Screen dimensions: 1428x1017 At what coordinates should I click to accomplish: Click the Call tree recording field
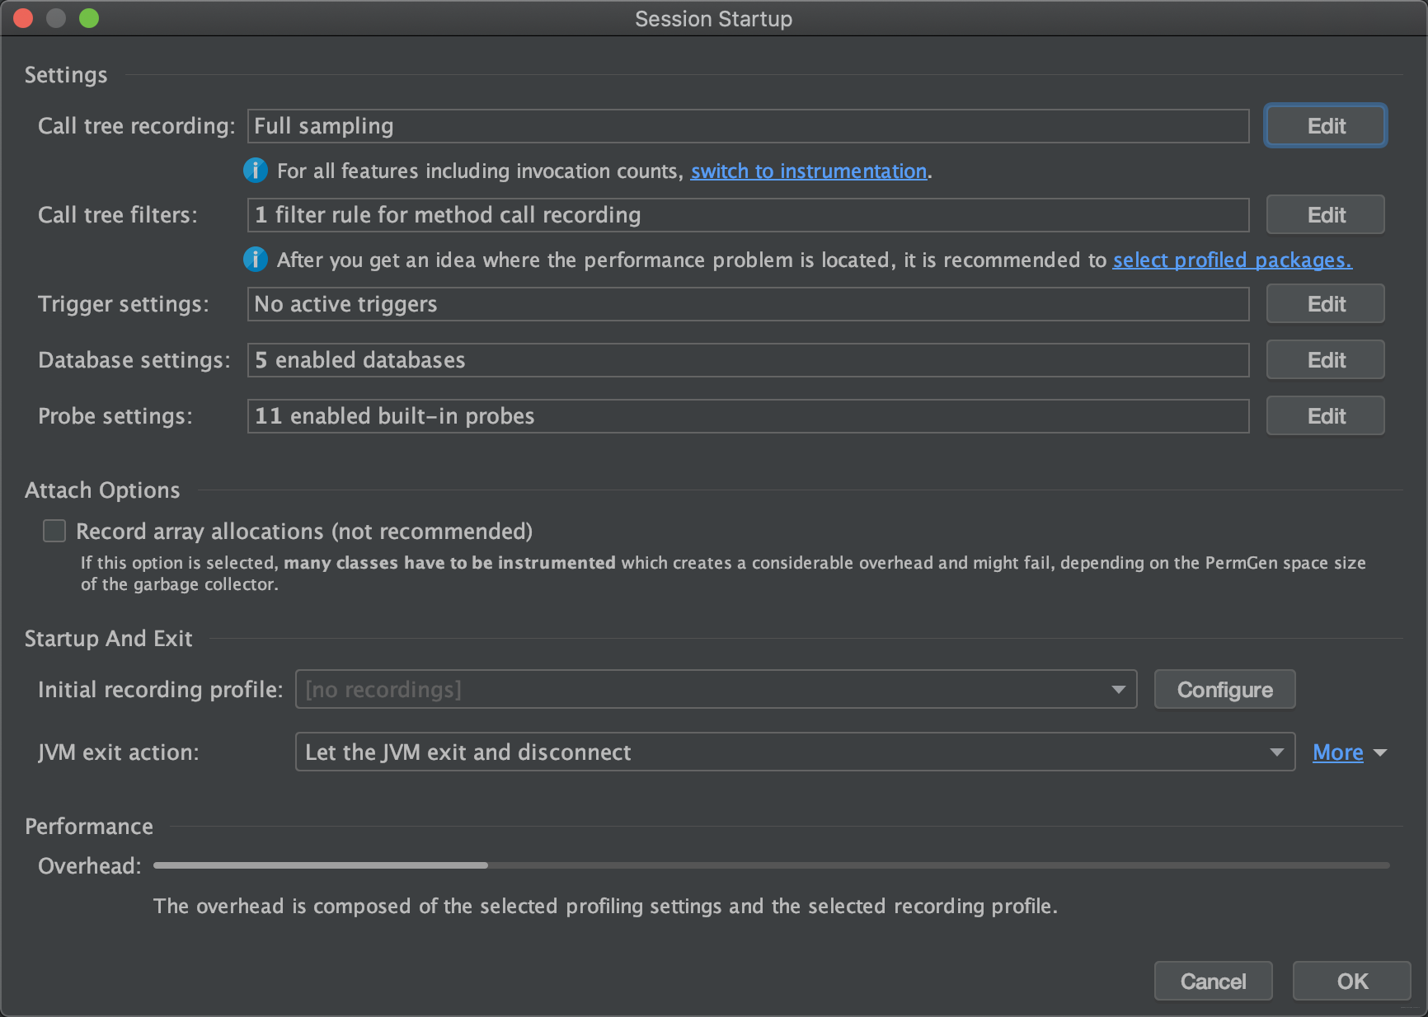tap(748, 126)
